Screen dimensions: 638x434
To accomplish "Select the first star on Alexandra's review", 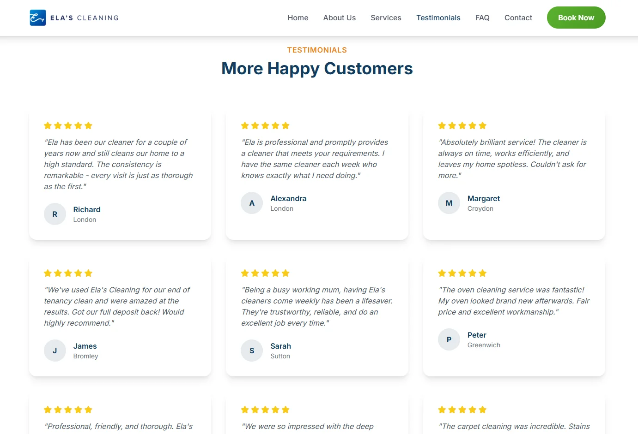I will click(244, 125).
